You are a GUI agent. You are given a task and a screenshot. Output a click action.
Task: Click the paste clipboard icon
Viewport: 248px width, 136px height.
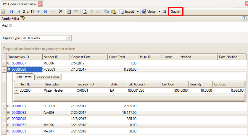pos(113,12)
